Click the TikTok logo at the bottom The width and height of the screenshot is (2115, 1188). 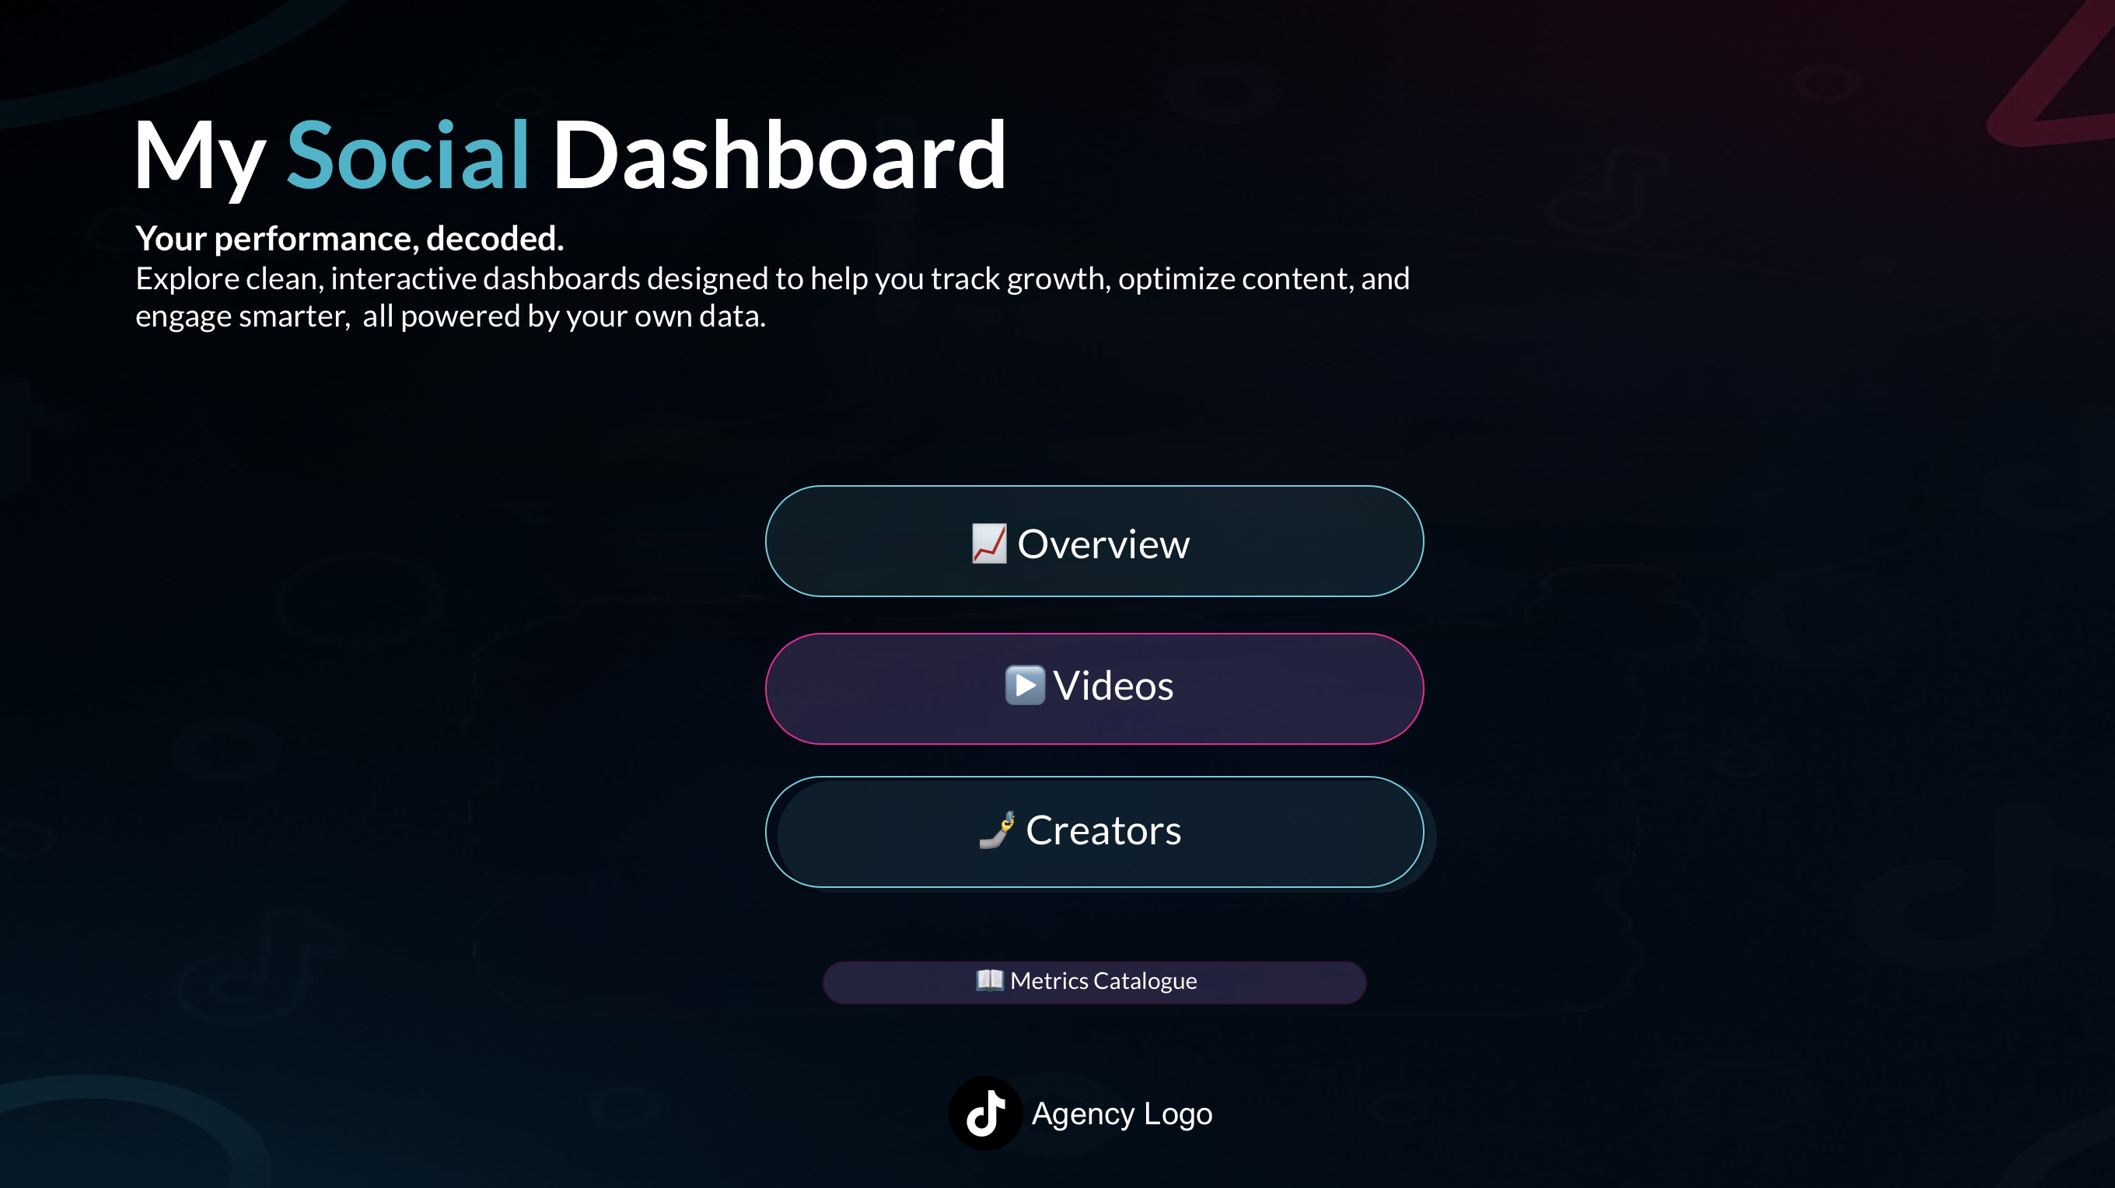click(985, 1113)
